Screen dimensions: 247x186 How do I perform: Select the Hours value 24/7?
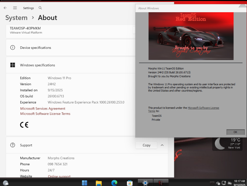51,170
